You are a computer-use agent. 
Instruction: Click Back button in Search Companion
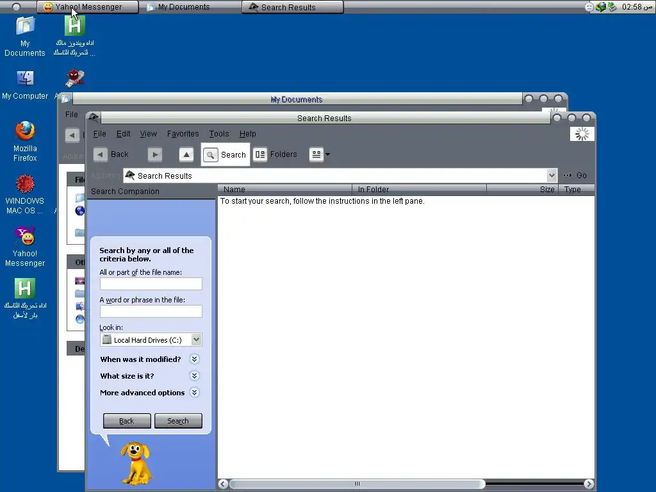click(127, 421)
